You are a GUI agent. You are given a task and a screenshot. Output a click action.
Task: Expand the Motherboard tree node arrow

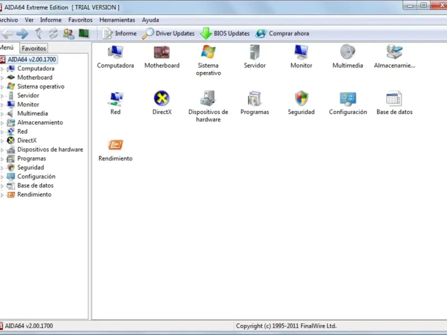pos(2,78)
